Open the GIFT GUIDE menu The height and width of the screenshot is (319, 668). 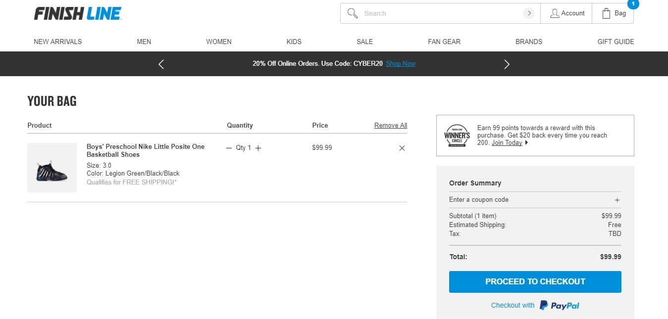pos(616,42)
